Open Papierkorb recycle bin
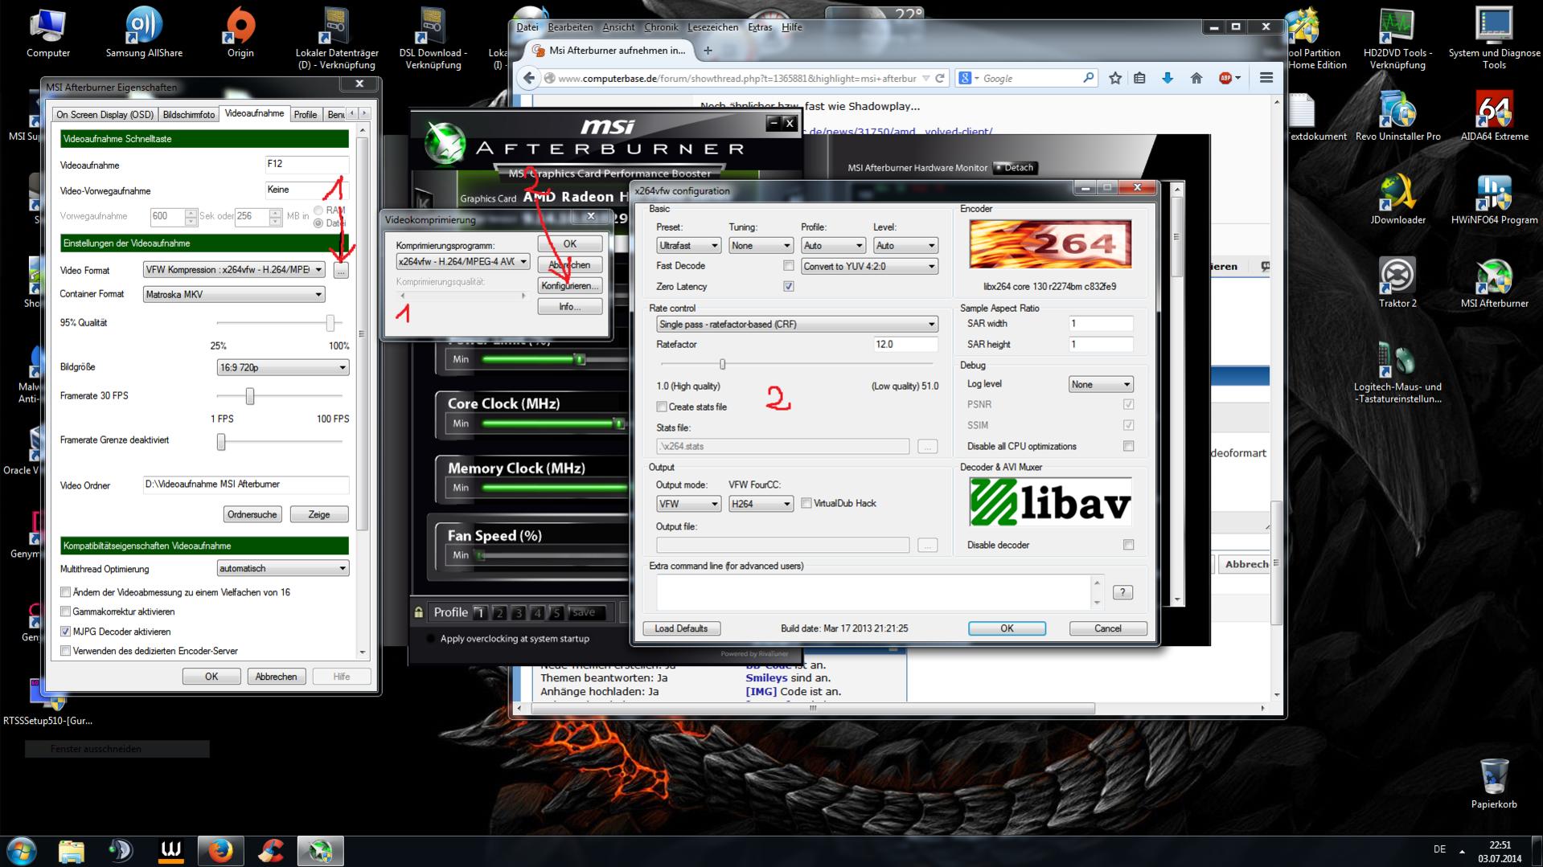This screenshot has width=1543, height=867. pyautogui.click(x=1494, y=783)
